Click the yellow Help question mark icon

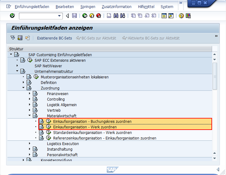tap(181, 16)
